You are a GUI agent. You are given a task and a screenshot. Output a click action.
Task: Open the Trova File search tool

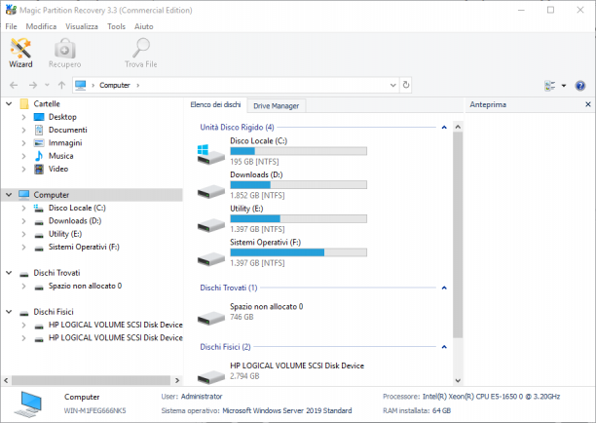(140, 53)
